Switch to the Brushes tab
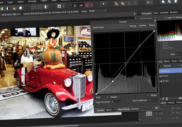Image resolution: width=182 pixels, height=127 pixels. tap(174, 12)
